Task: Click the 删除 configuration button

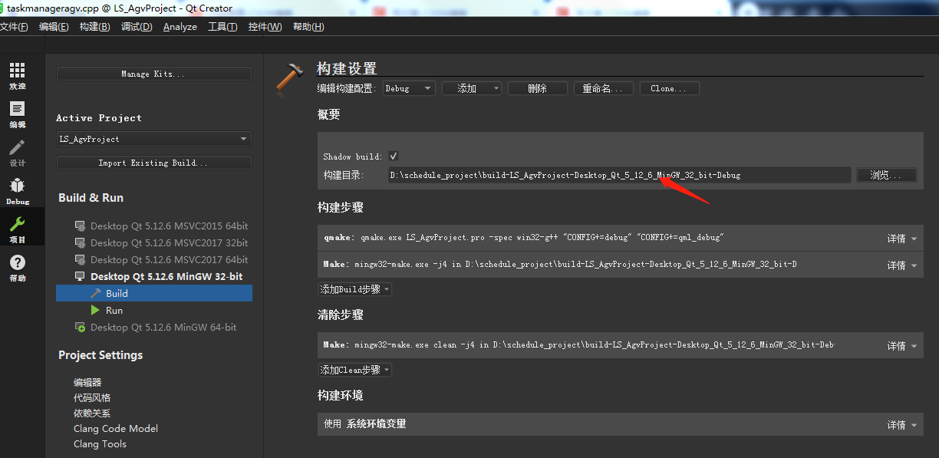Action: coord(538,88)
